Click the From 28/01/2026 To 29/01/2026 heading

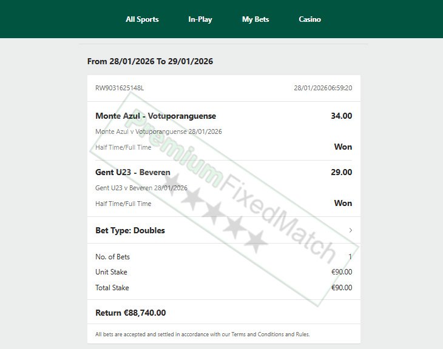(x=150, y=62)
